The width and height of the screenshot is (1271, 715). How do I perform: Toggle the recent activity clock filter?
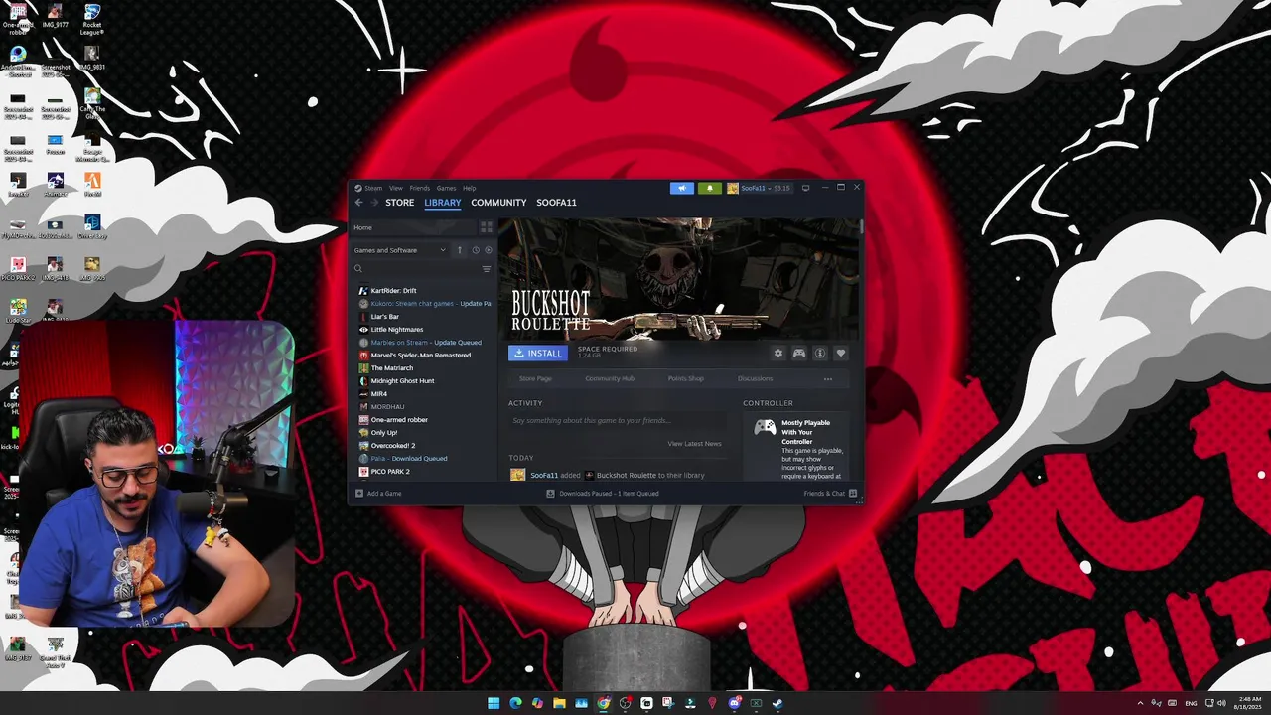(476, 250)
